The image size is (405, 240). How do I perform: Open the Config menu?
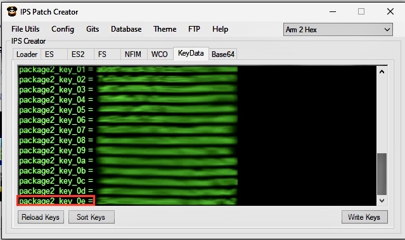(x=63, y=29)
